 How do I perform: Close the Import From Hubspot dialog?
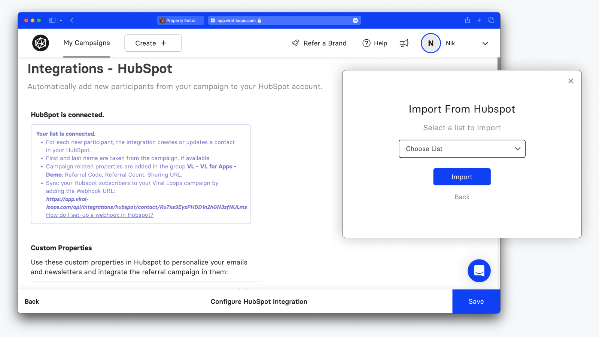[x=571, y=81]
